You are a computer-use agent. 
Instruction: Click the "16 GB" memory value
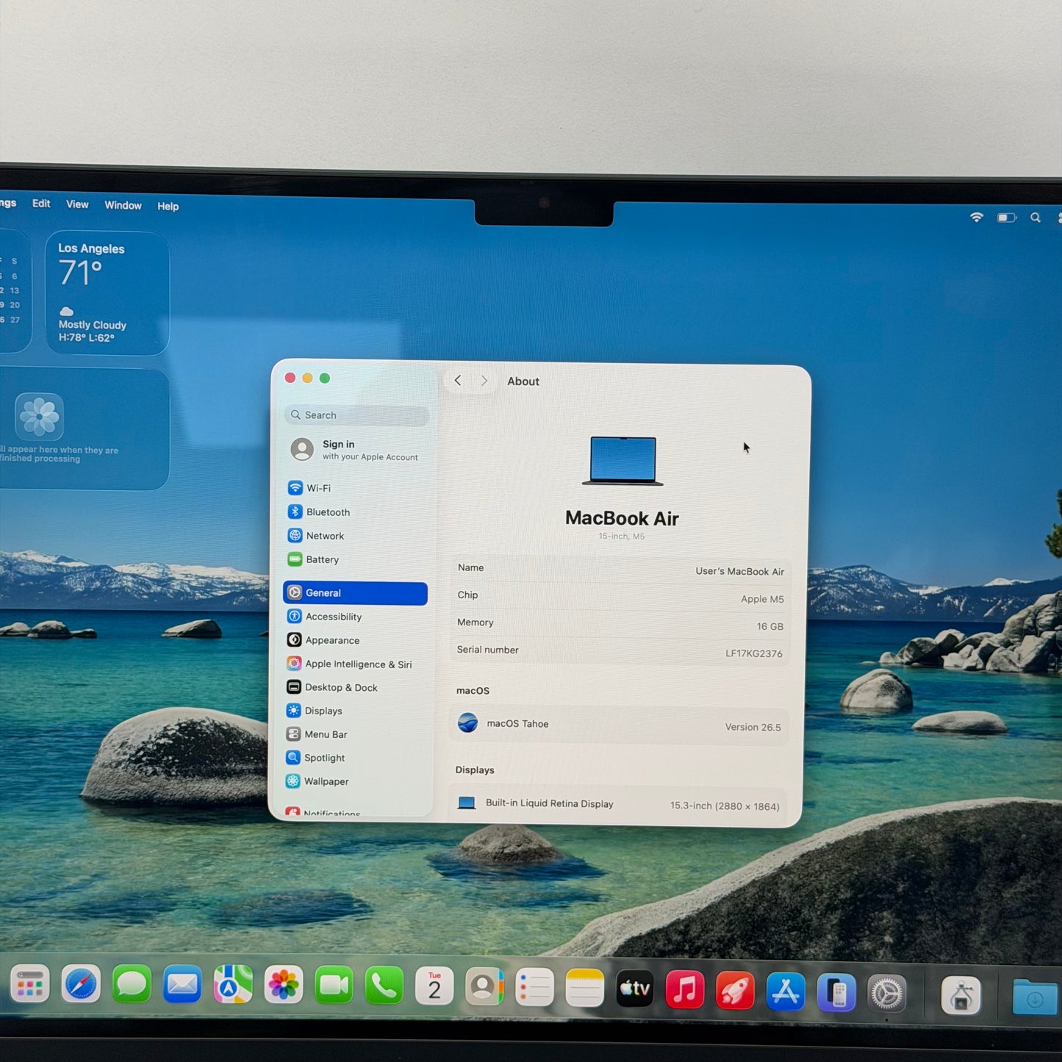pos(769,626)
